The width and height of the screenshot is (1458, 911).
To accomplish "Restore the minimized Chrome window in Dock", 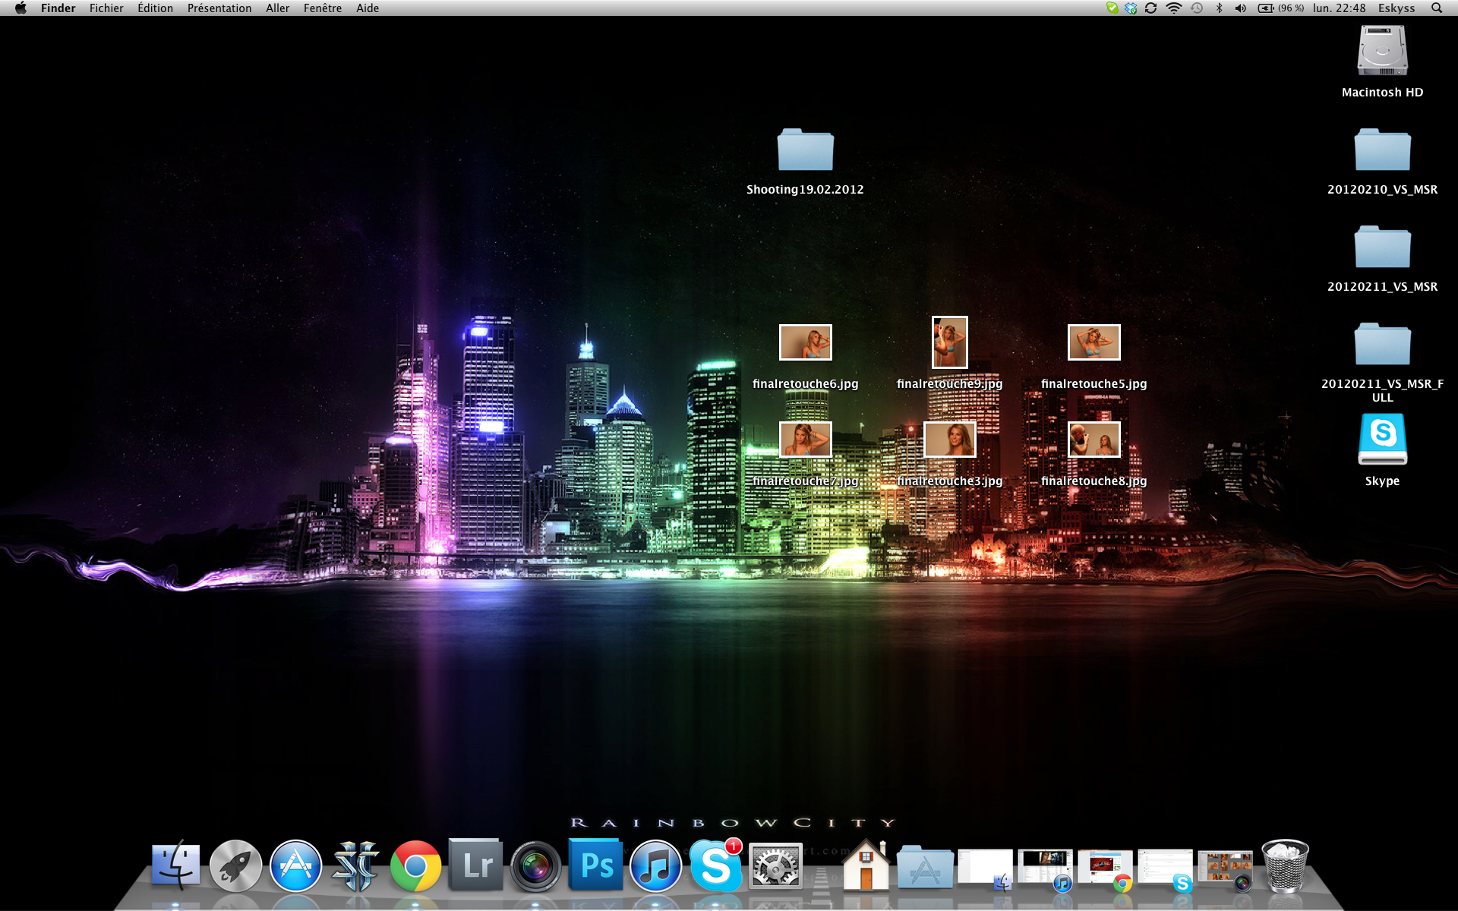I will [x=1105, y=868].
